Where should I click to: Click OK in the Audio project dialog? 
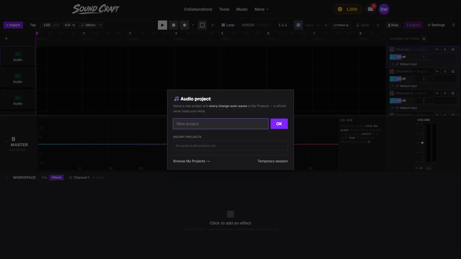click(279, 124)
